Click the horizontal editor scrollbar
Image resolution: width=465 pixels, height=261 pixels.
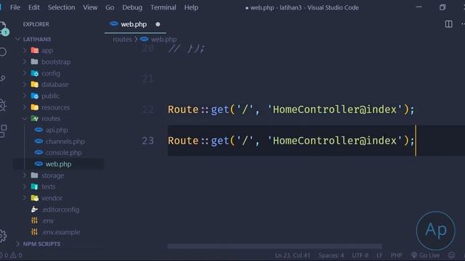point(275,246)
